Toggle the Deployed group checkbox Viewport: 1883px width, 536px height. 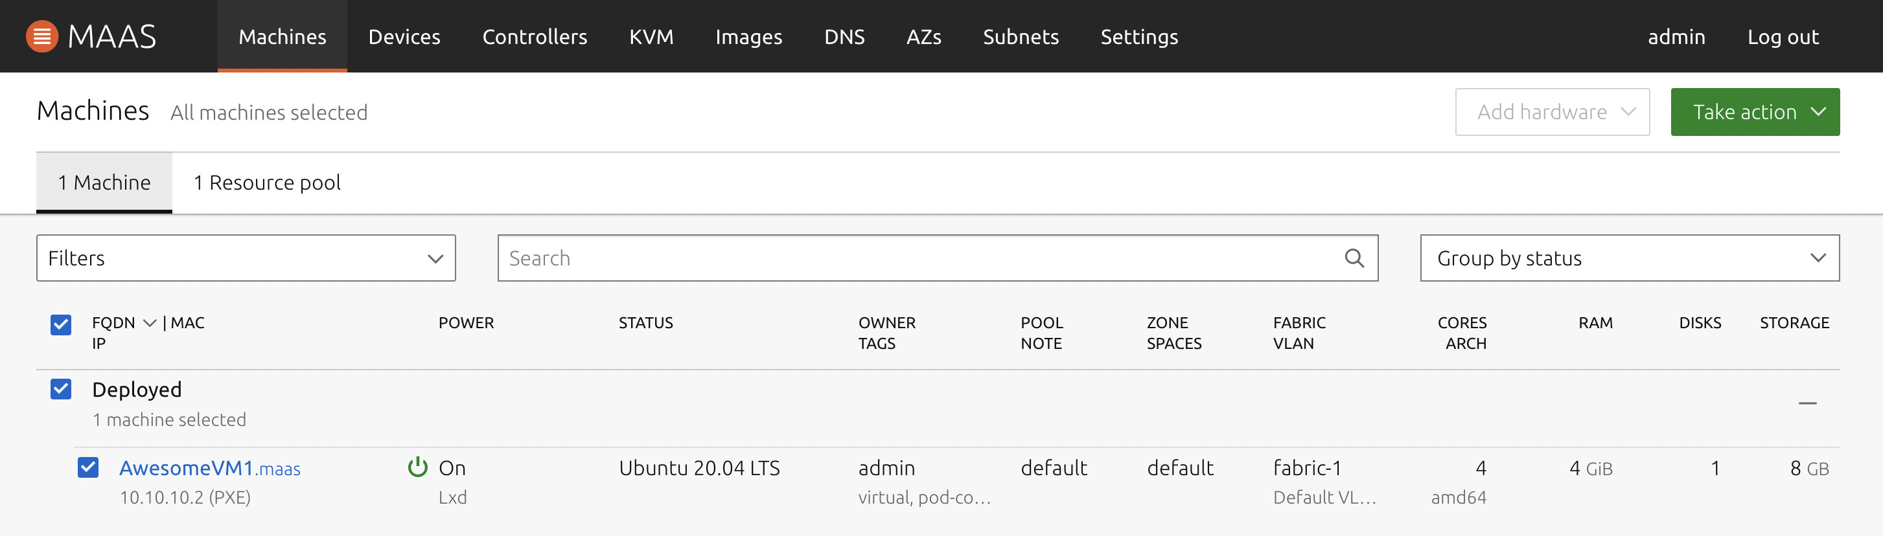pyautogui.click(x=61, y=389)
